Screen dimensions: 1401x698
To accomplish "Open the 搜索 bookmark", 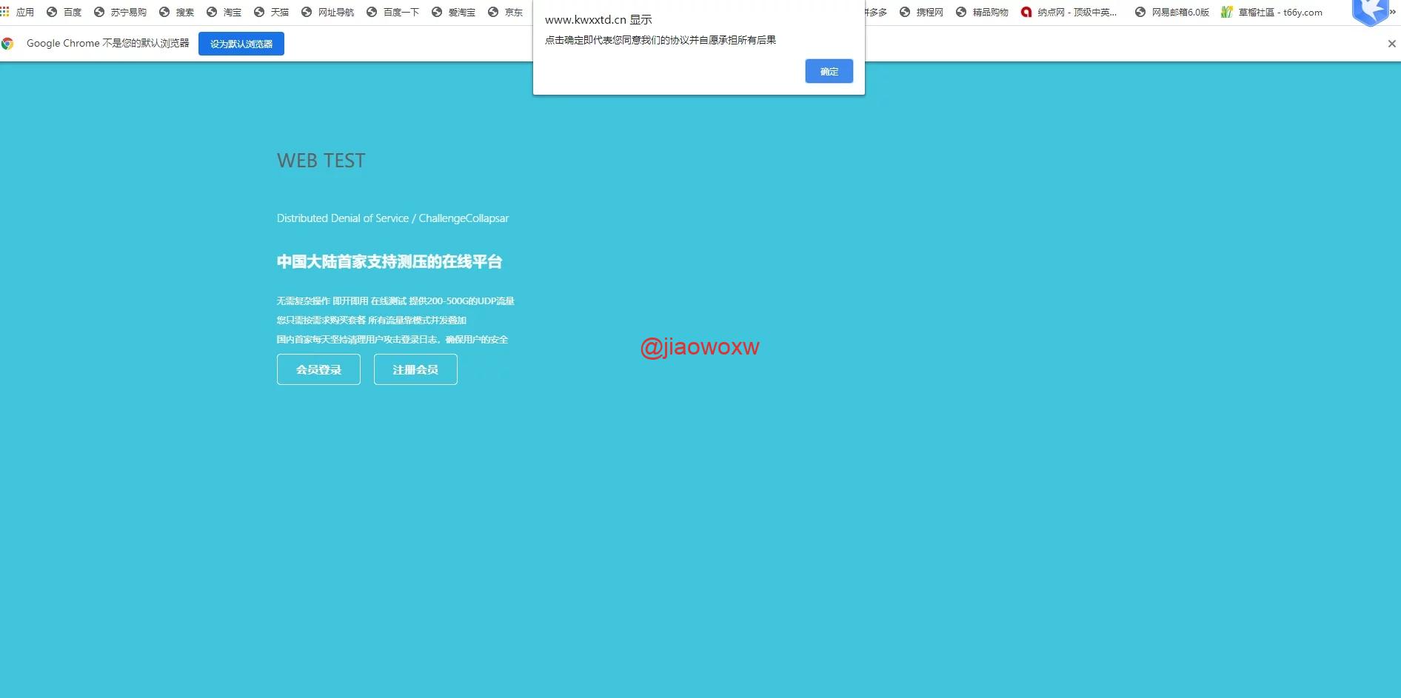I will click(x=176, y=12).
